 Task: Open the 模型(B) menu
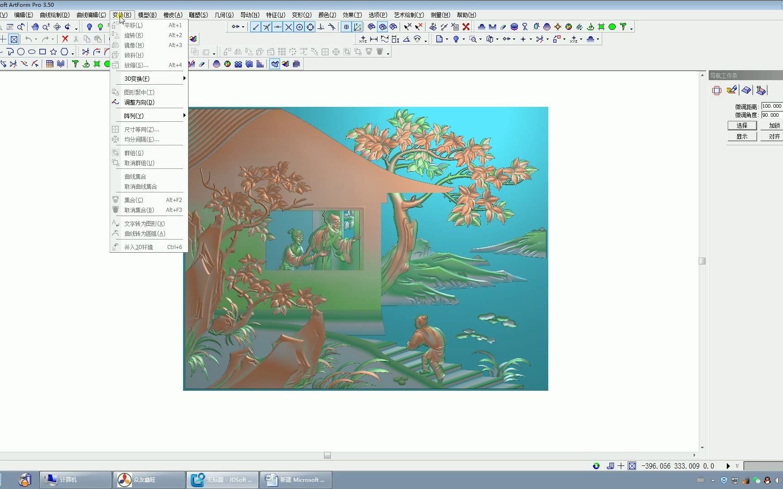(147, 15)
